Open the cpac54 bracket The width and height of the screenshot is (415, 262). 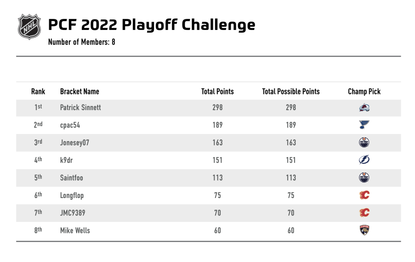pos(70,125)
